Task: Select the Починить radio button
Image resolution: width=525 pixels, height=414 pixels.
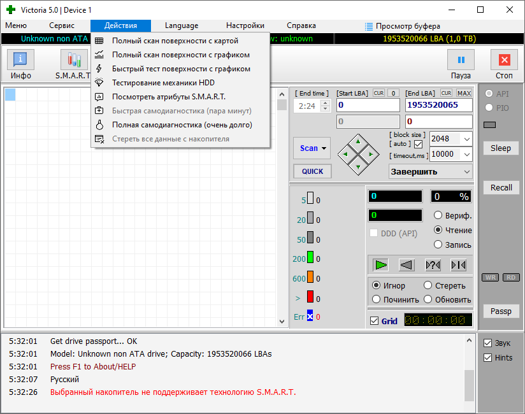Action: (376, 299)
